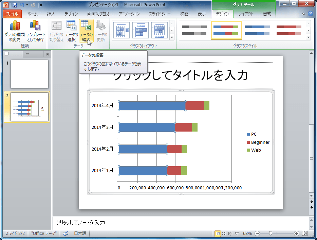Open Undo history dropdown arrow
The width and height of the screenshot is (317, 240).
pos(27,5)
